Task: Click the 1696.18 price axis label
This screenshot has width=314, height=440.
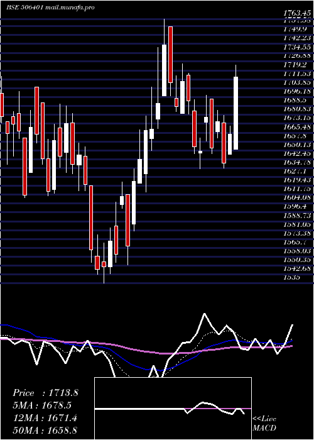Action: point(297,92)
